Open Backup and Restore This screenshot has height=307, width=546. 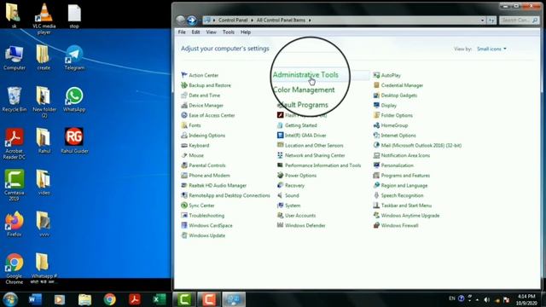206,85
